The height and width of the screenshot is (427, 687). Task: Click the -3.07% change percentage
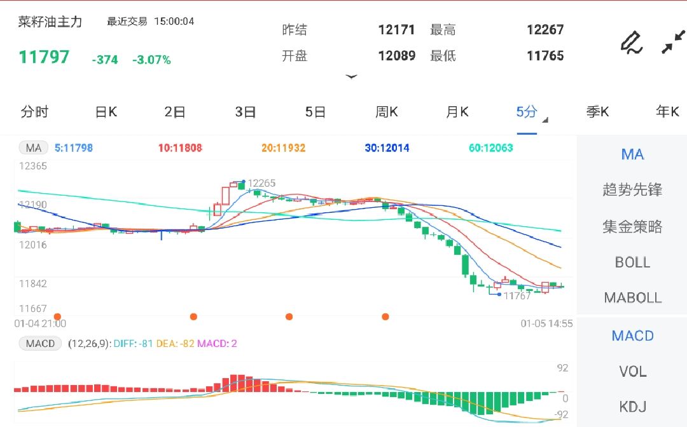coord(151,60)
